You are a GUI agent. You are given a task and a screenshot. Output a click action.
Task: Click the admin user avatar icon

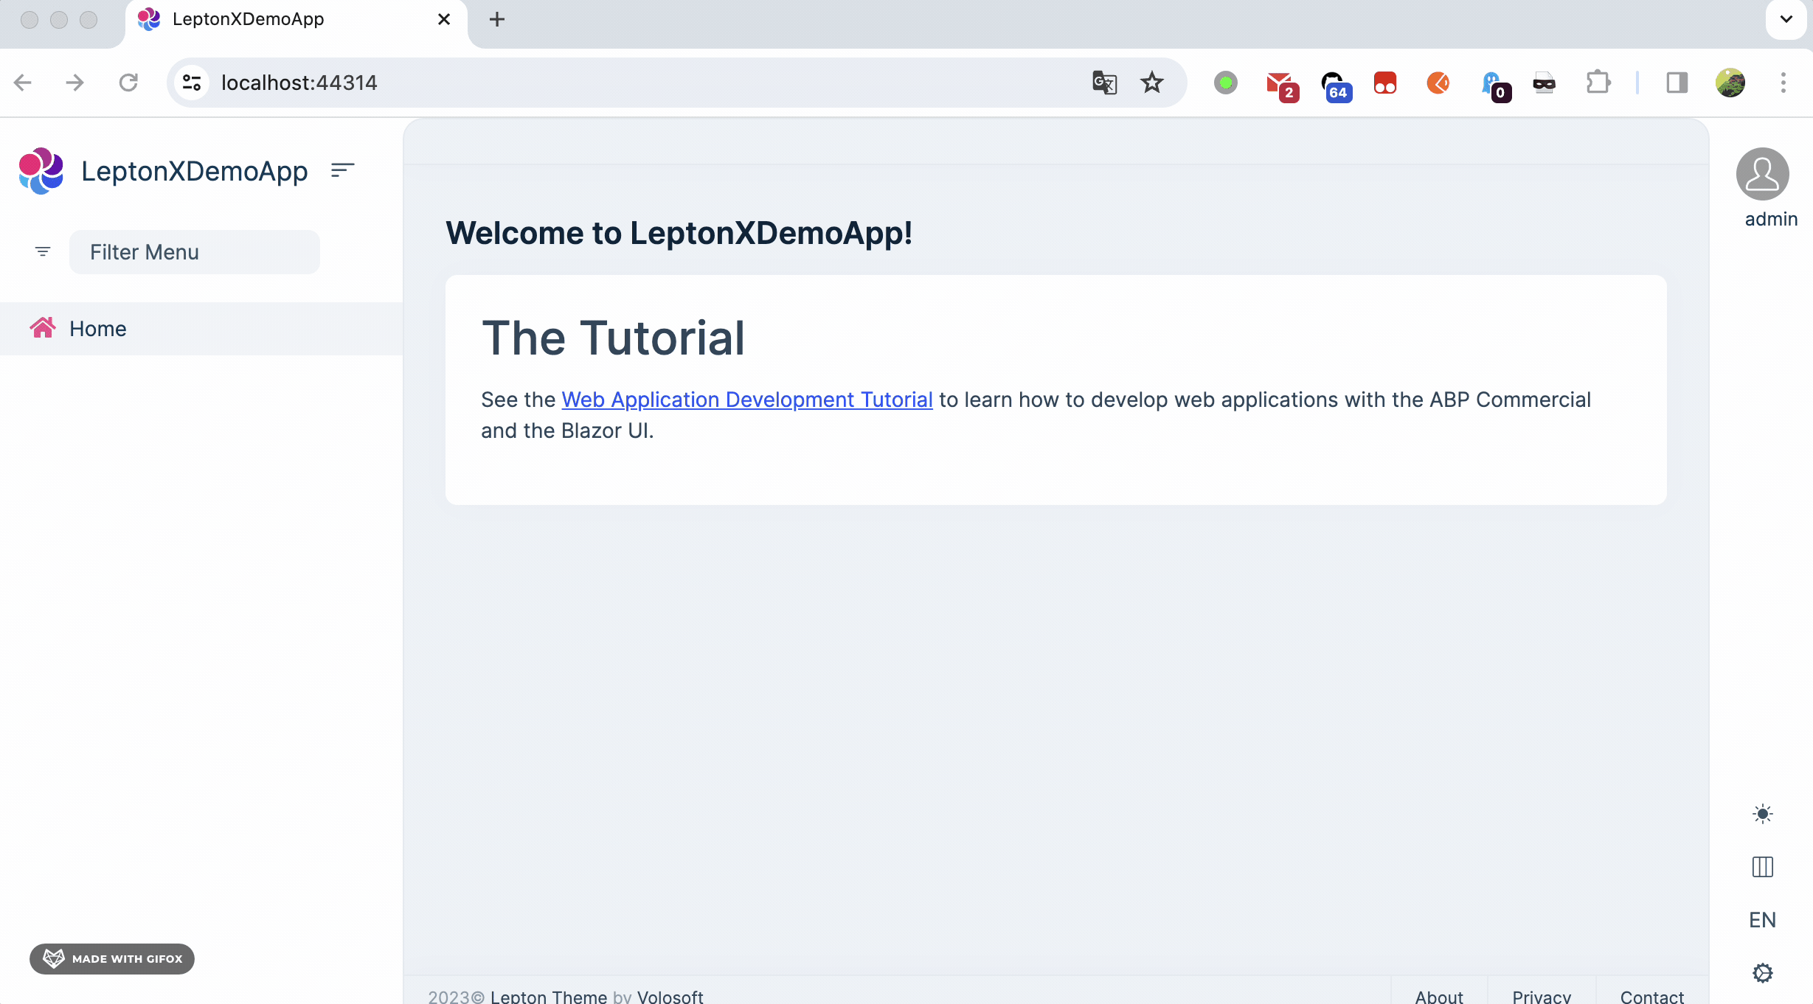(x=1762, y=175)
